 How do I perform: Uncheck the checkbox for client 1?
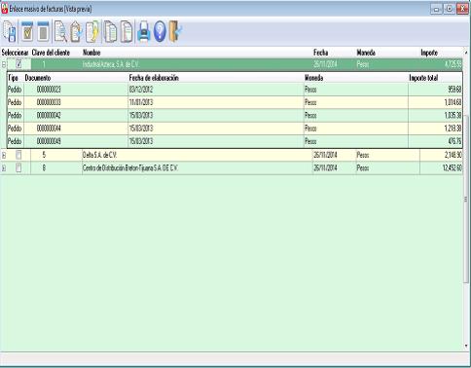click(18, 63)
